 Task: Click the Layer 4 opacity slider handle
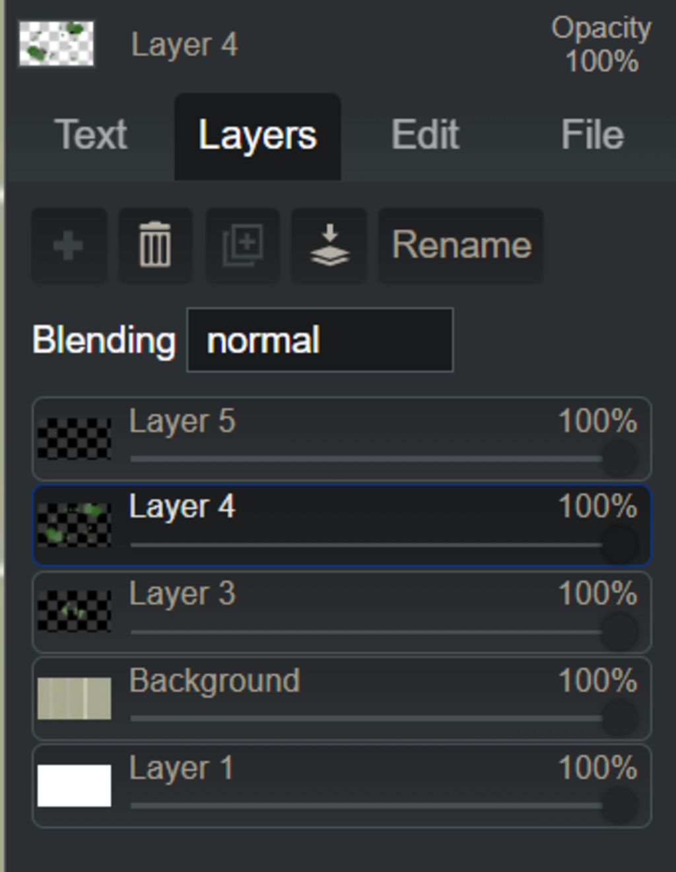coord(619,545)
